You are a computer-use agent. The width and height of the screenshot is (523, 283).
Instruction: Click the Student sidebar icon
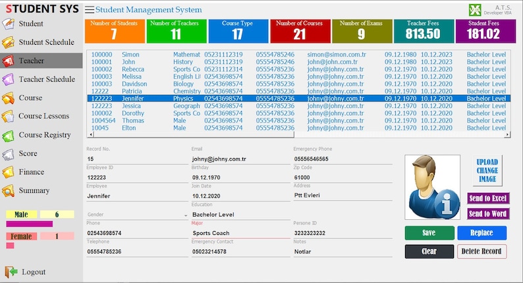8,24
